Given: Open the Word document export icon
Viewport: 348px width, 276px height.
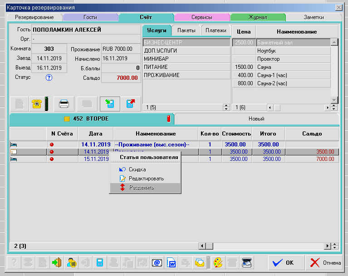Looking at the screenshot, I should click(x=172, y=262).
